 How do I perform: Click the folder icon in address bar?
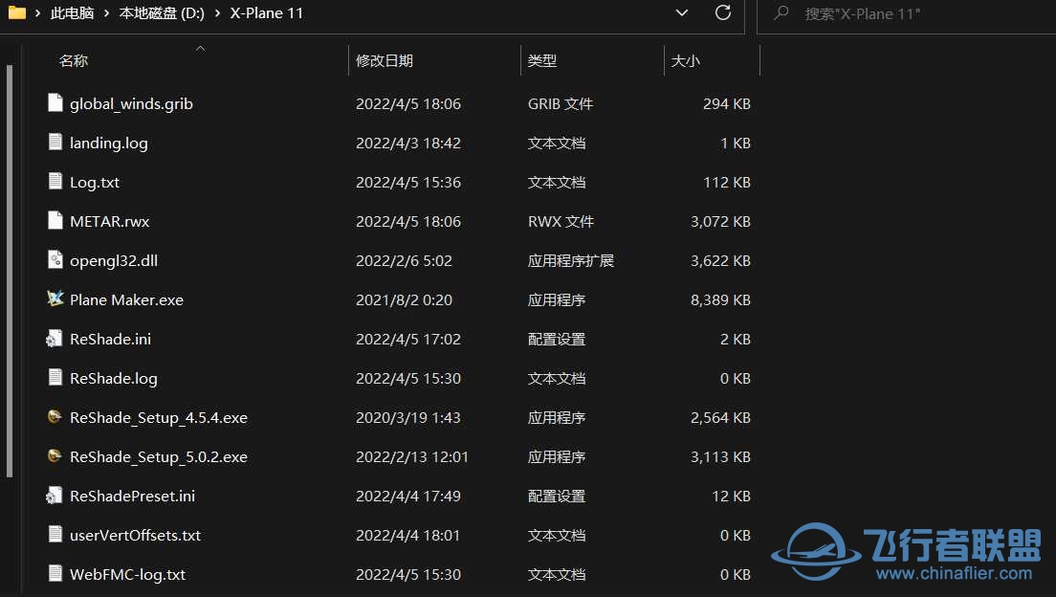pyautogui.click(x=17, y=12)
